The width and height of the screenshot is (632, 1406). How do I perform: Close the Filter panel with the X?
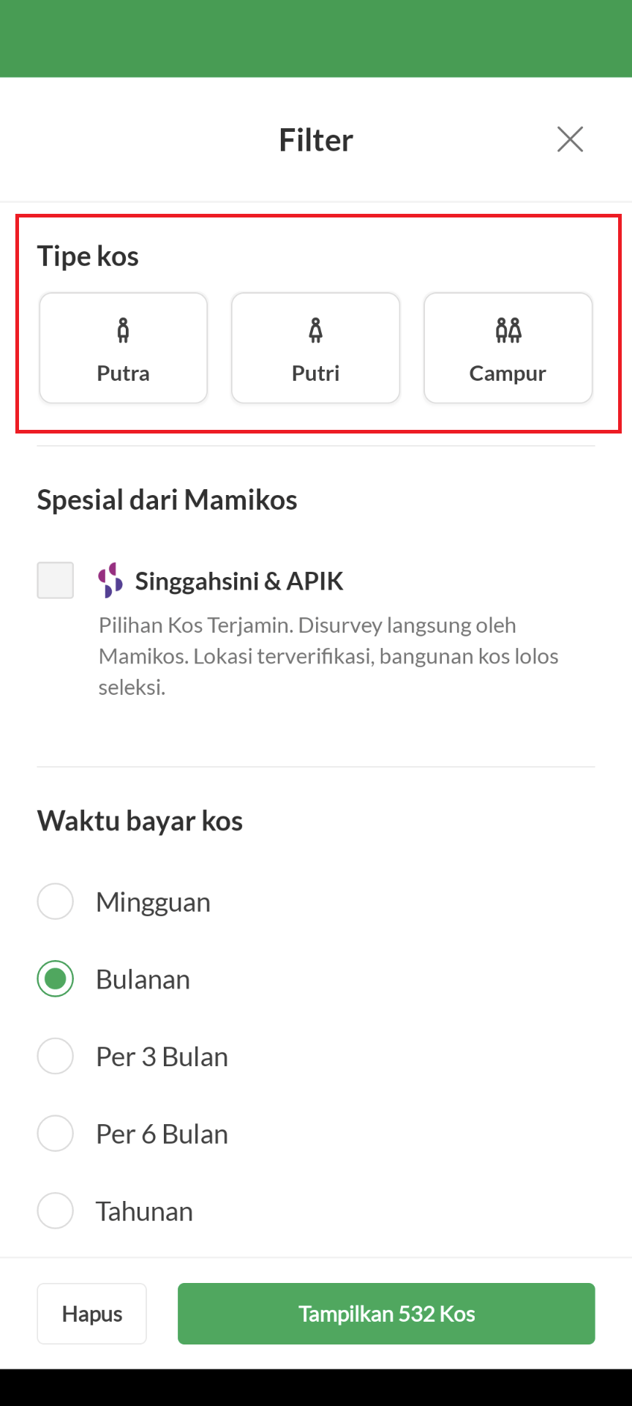(570, 139)
